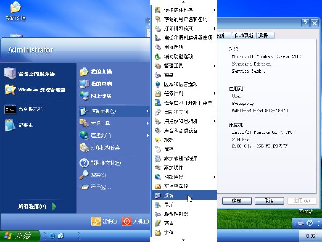Open 我的文档 desktop icon
The height and width of the screenshot is (242, 322).
[16, 11]
